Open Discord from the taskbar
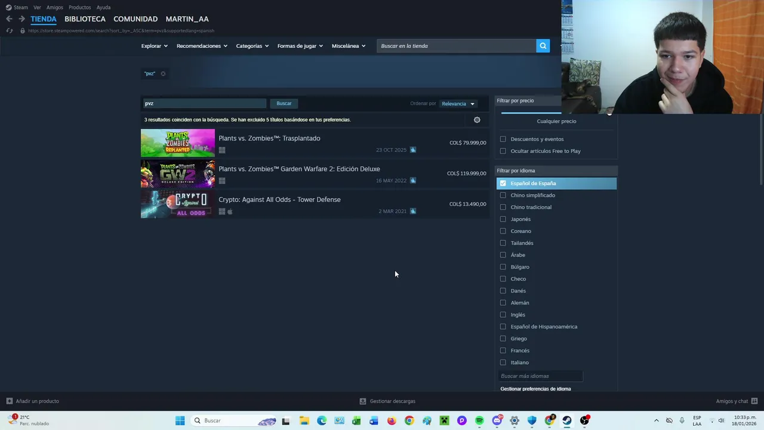 (x=497, y=420)
